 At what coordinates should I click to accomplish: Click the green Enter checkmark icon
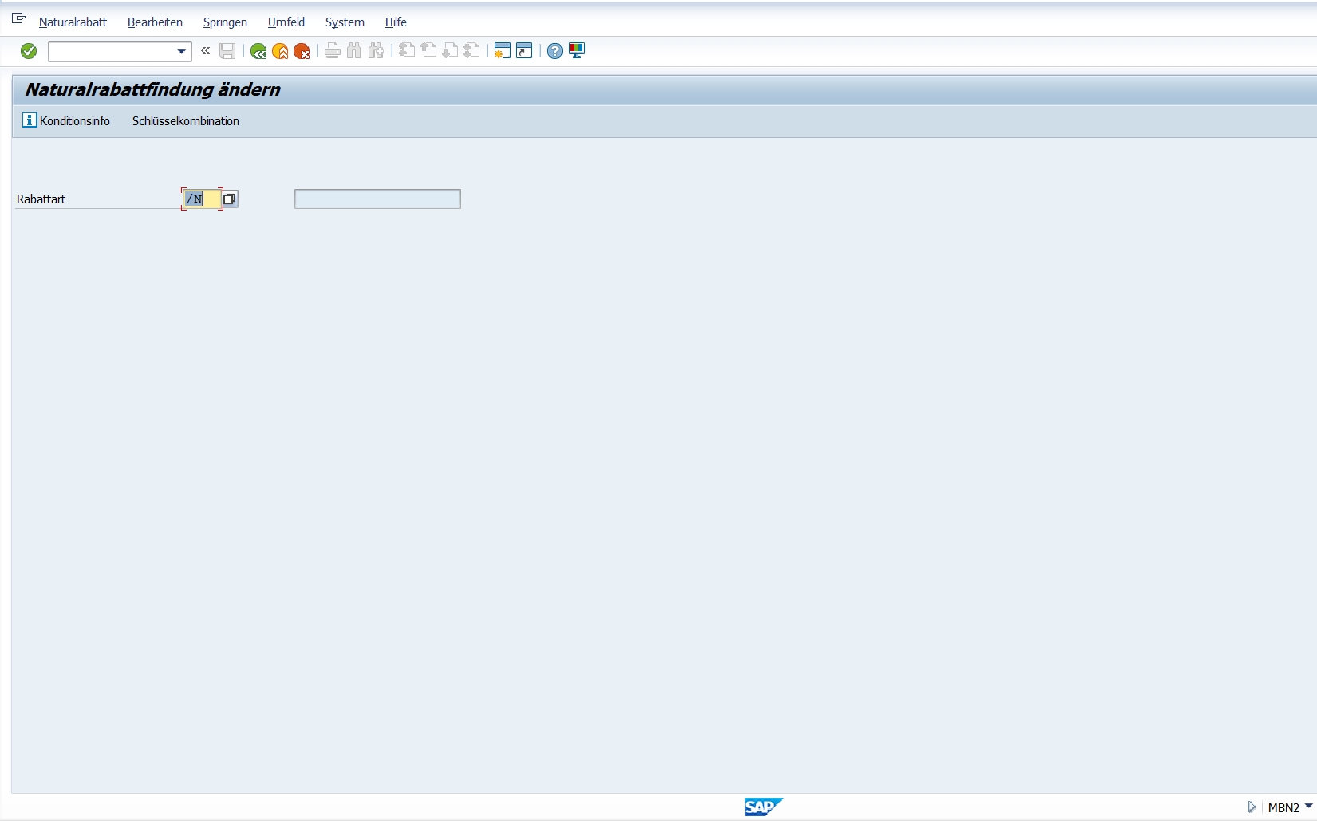coord(29,51)
